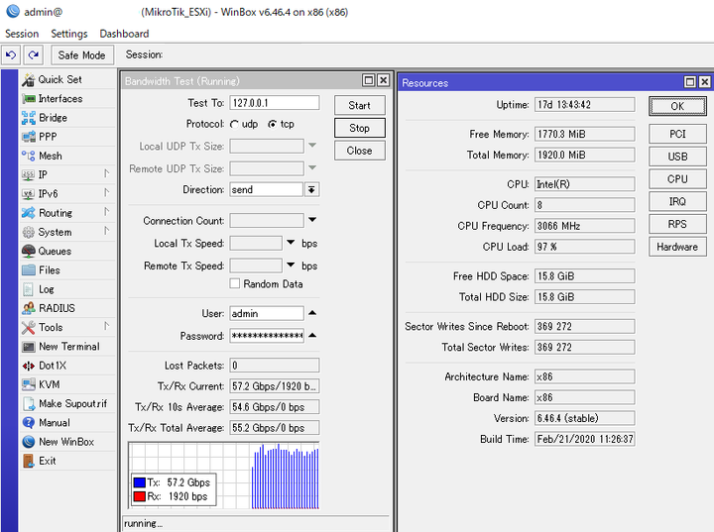Click Close in Bandwidth Test window
The width and height of the screenshot is (714, 532).
(x=360, y=151)
